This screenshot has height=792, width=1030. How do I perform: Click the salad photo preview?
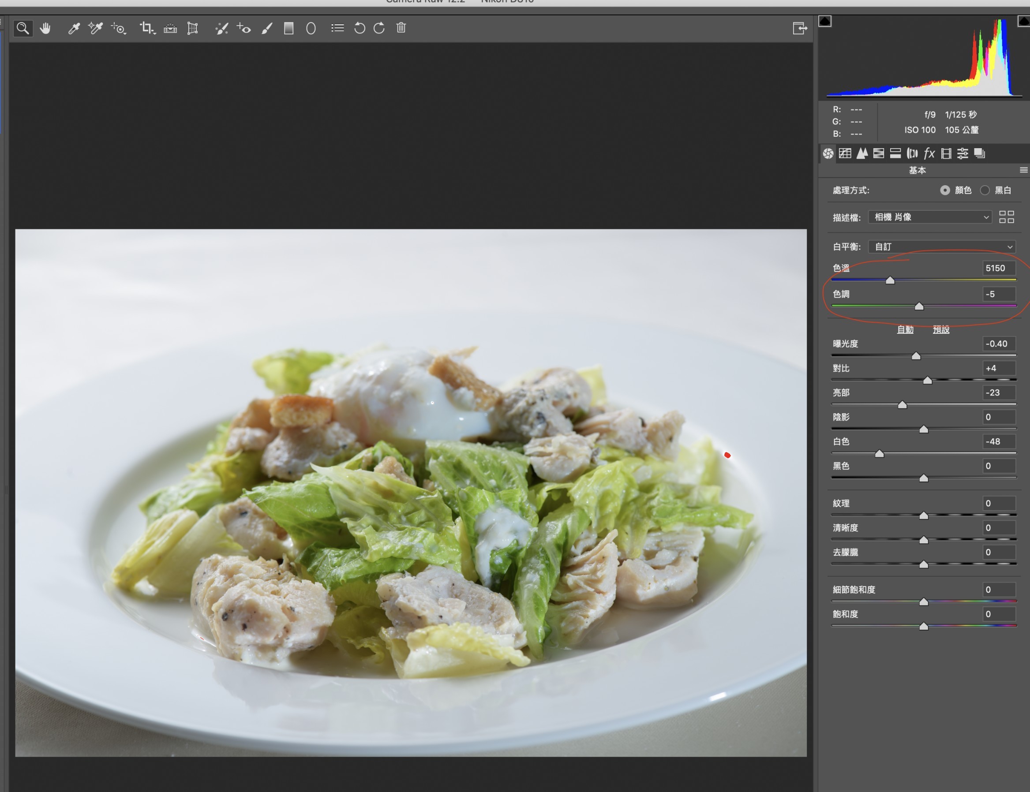click(411, 493)
